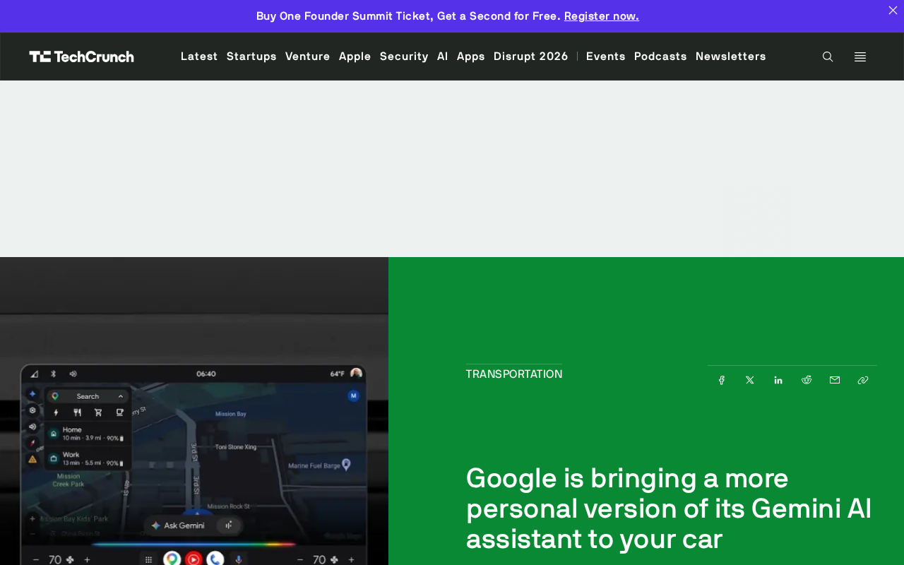Copy the article link icon
This screenshot has width=904, height=565.
(863, 380)
